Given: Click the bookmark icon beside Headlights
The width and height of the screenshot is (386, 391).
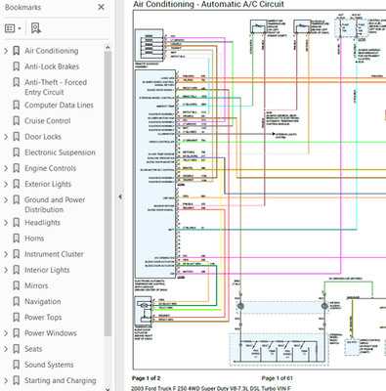Looking at the screenshot, I should (x=16, y=223).
